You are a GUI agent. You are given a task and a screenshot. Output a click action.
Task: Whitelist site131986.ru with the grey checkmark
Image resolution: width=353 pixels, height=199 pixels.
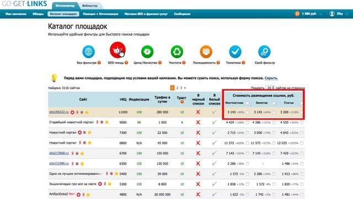[x=214, y=163]
